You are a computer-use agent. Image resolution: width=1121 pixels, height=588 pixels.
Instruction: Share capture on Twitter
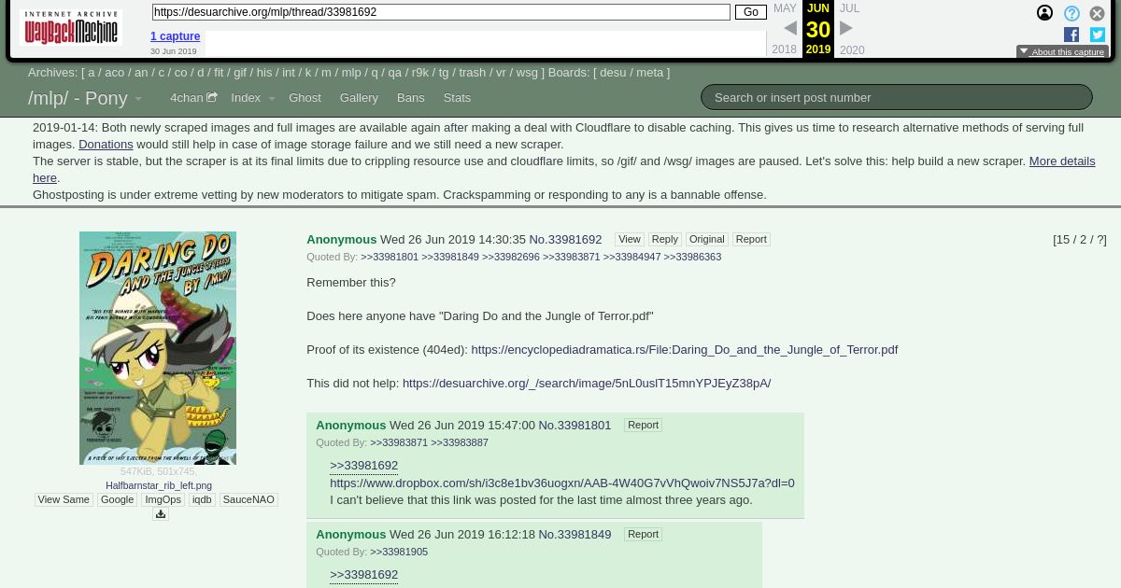pos(1098,35)
